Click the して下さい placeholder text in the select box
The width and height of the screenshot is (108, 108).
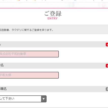pyautogui.click(x=7, y=99)
